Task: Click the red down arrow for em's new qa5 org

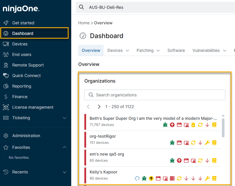Action: (x=207, y=161)
